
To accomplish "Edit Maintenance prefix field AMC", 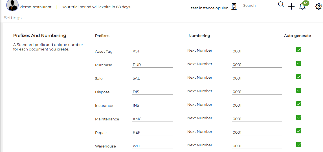I will pos(152,119).
